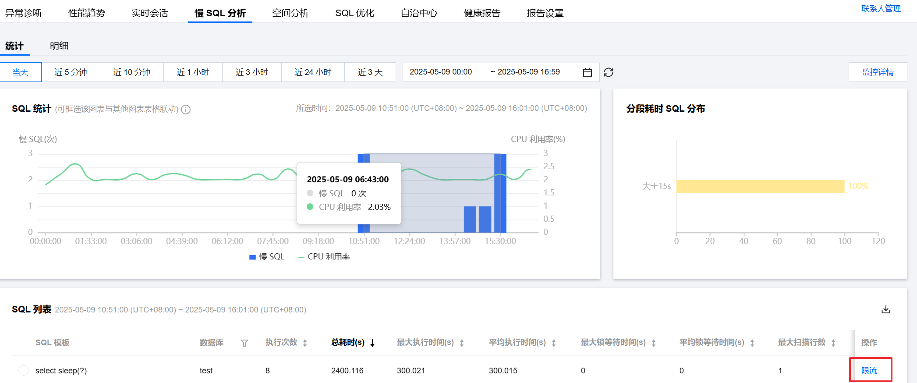Image resolution: width=917 pixels, height=383 pixels.
Task: Click the 限流 action link
Action: pyautogui.click(x=869, y=371)
